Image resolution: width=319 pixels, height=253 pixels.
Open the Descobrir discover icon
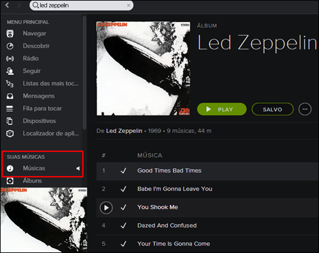click(10, 46)
